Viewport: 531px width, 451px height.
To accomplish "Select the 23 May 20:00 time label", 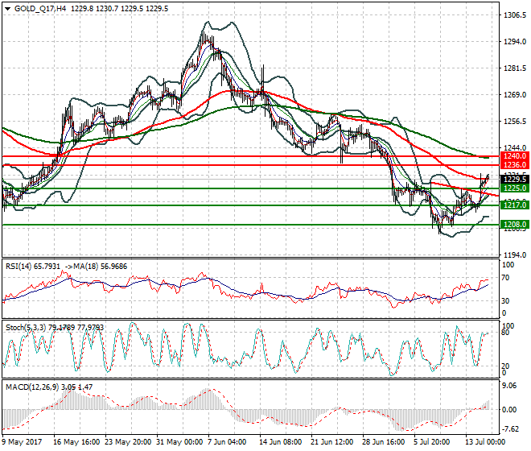I will point(128,442).
